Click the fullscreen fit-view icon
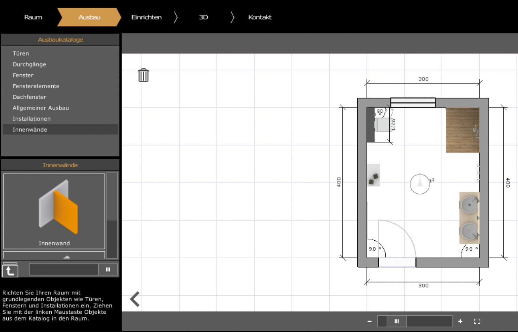518x332 pixels. click(477, 321)
